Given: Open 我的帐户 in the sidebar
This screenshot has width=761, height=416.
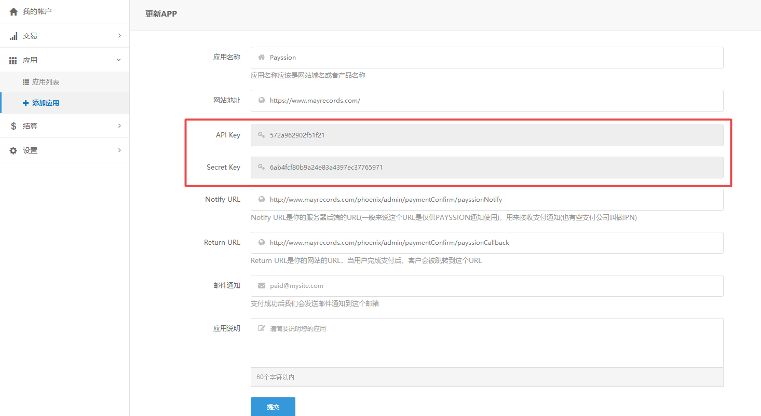Looking at the screenshot, I should click(x=37, y=11).
